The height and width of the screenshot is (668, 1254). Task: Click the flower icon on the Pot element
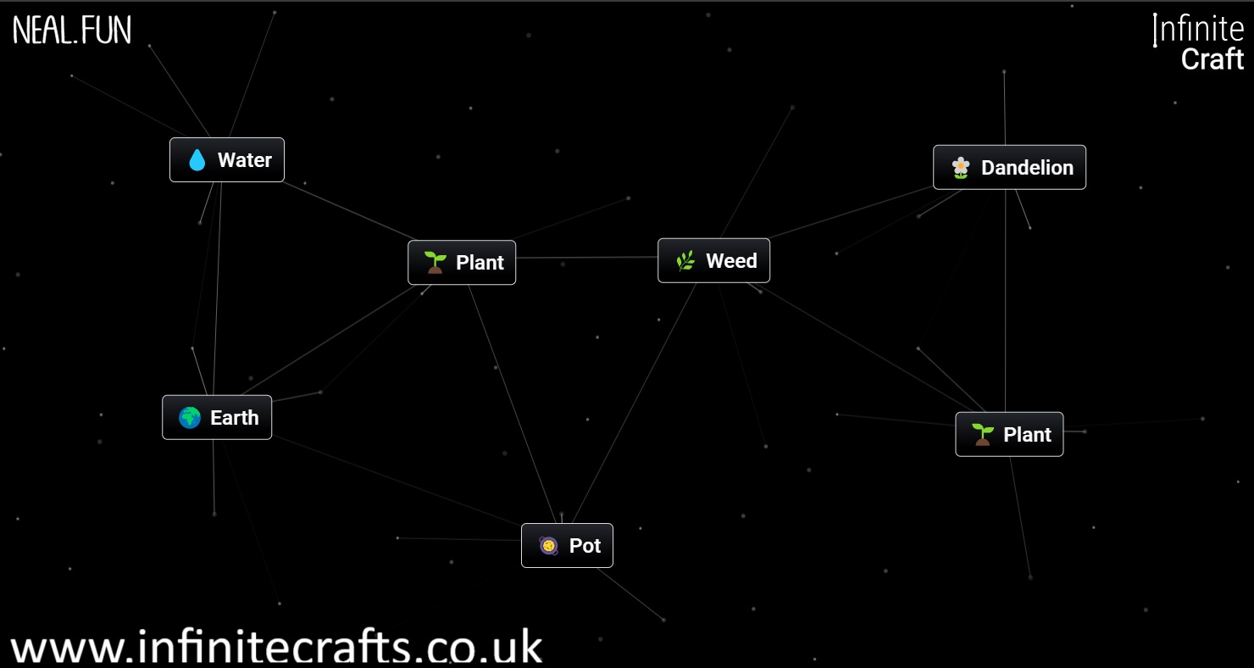[547, 545]
